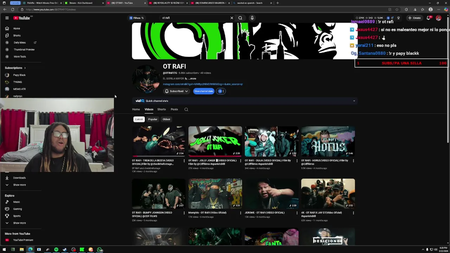Start voice search with microphone
450x253 pixels.
tap(252, 18)
